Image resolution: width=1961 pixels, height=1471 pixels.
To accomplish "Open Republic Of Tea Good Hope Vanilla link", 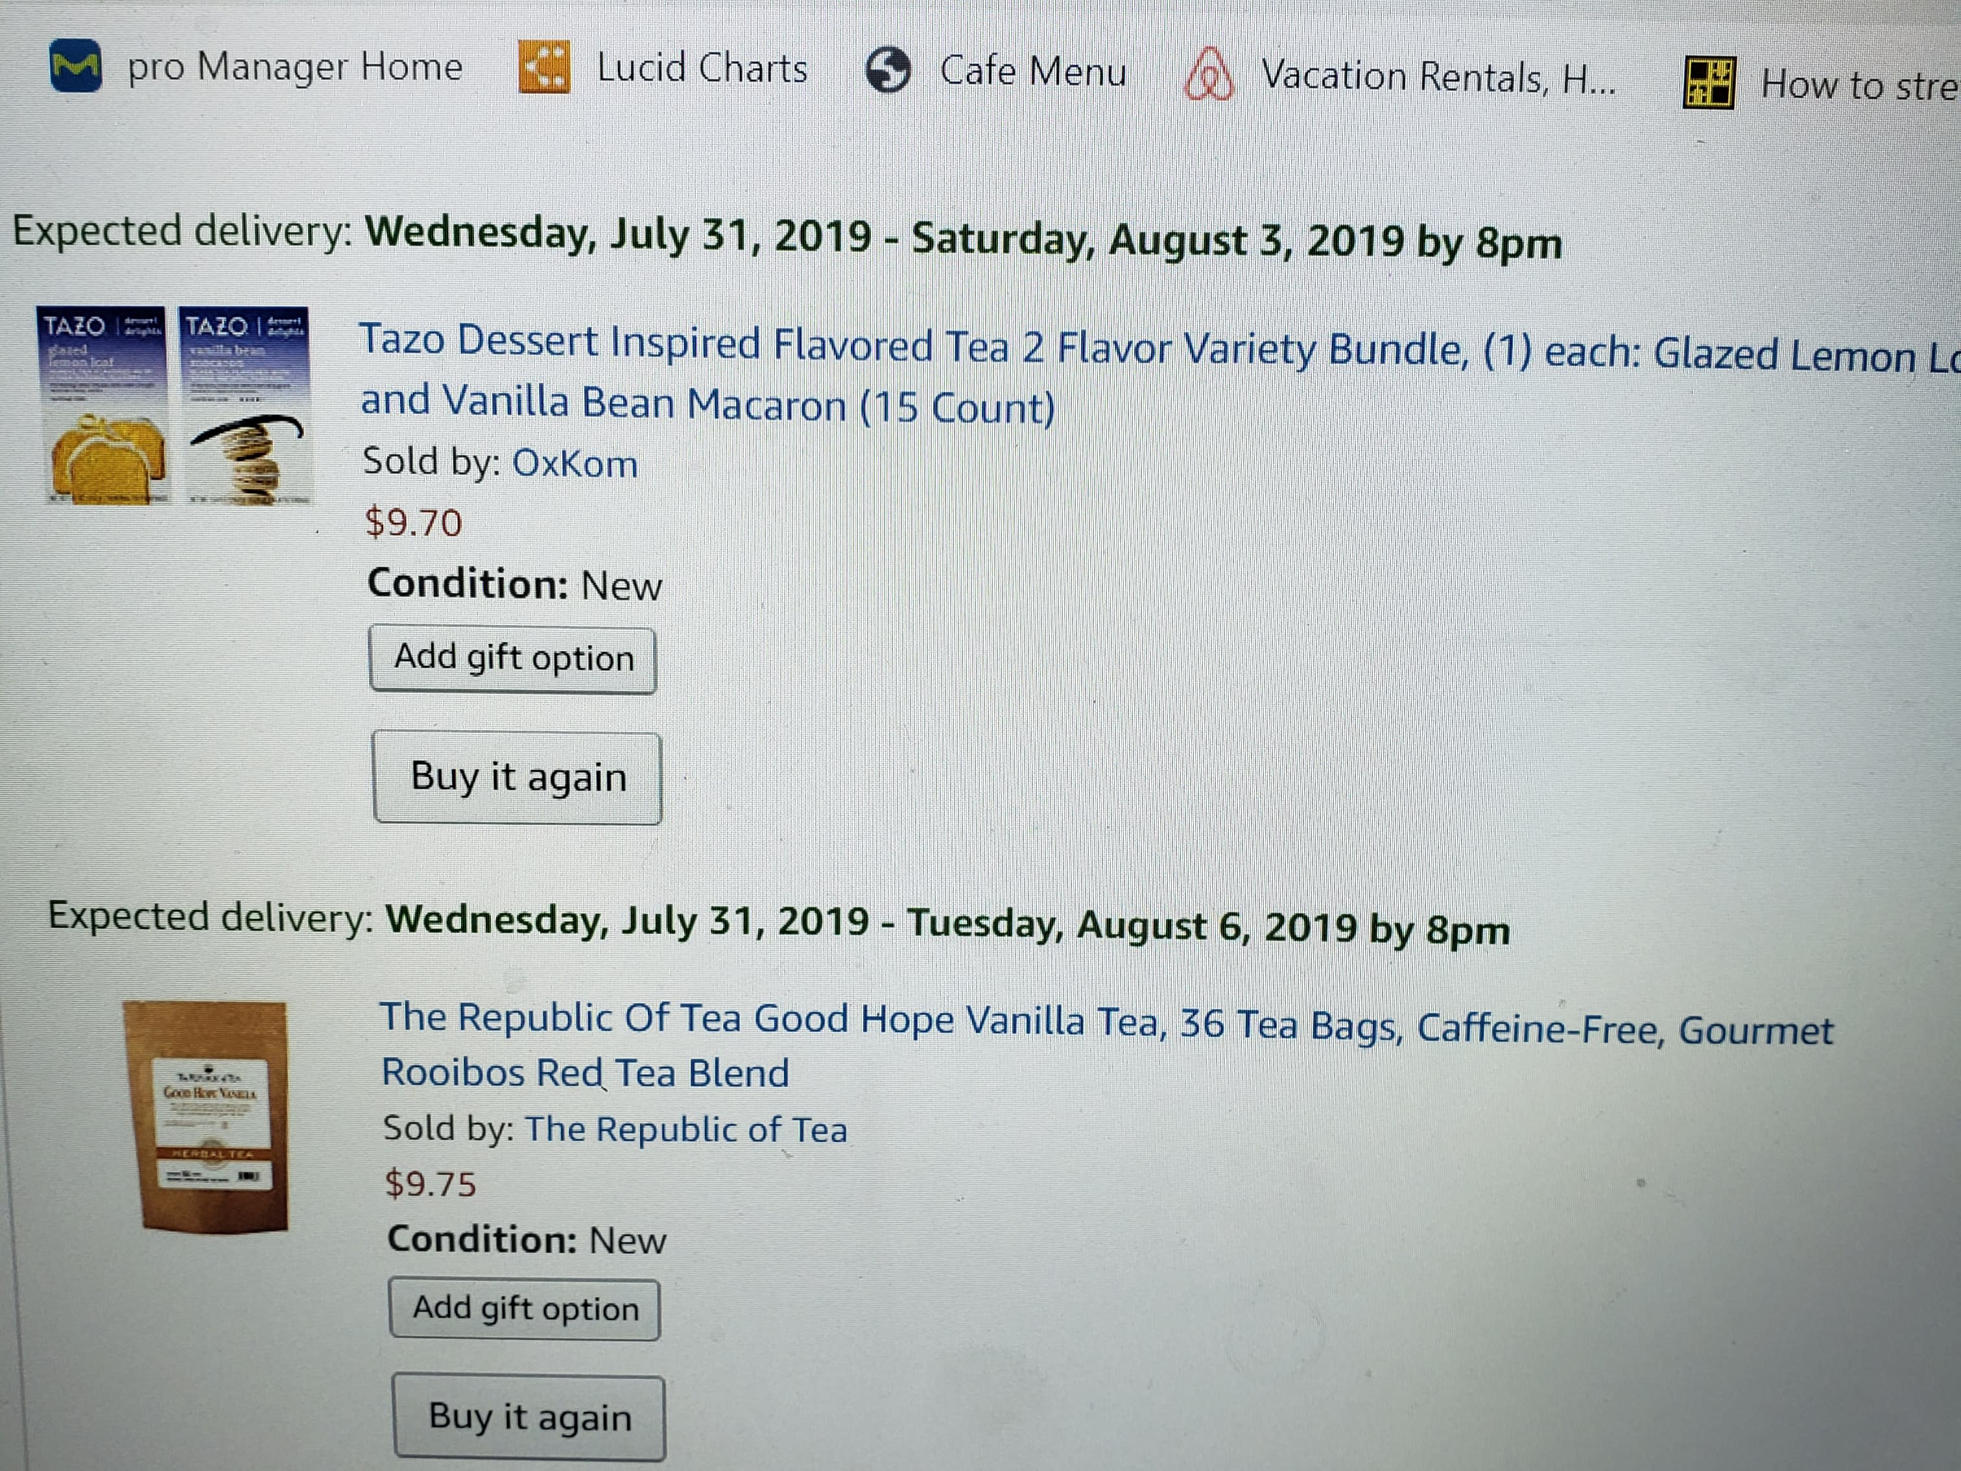I will pos(1104,1024).
